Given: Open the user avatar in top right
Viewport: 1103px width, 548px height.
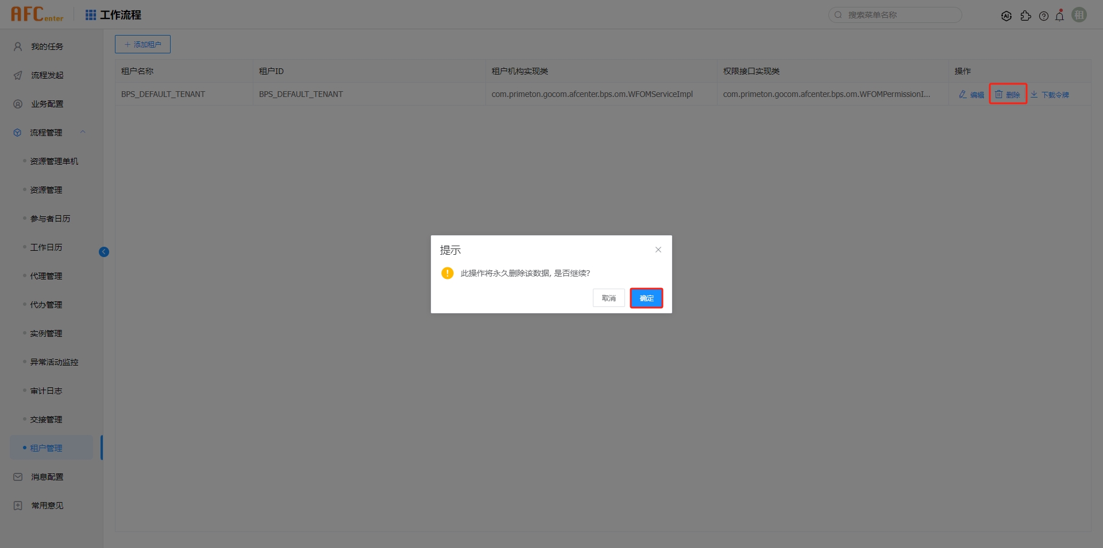Looking at the screenshot, I should [1079, 14].
